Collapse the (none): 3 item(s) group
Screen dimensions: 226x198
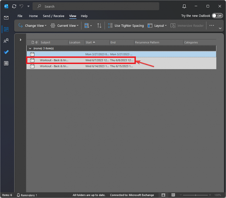pos(30,49)
